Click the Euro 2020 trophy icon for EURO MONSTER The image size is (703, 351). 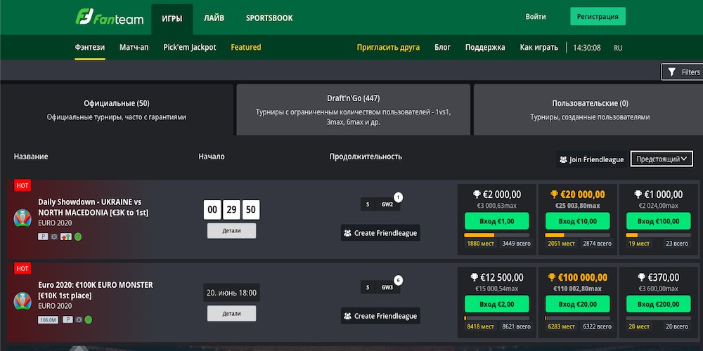tap(23, 301)
